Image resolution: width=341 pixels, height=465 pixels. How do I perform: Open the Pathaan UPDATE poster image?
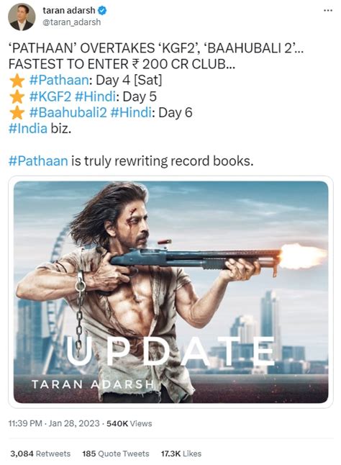170,292
